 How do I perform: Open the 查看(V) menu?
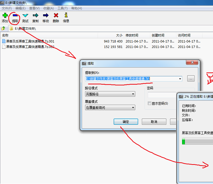point(35,8)
